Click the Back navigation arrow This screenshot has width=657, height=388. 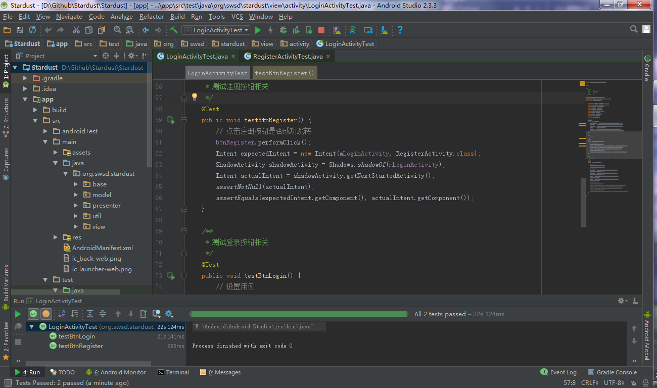[146, 30]
